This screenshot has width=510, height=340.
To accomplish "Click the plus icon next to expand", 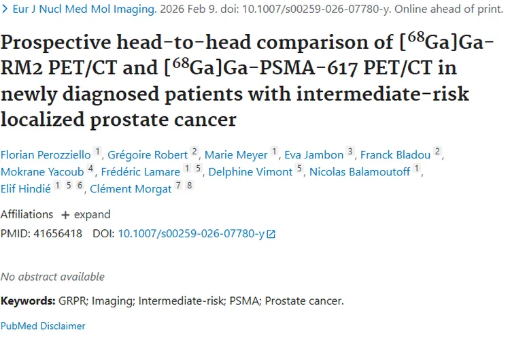I will (65, 215).
